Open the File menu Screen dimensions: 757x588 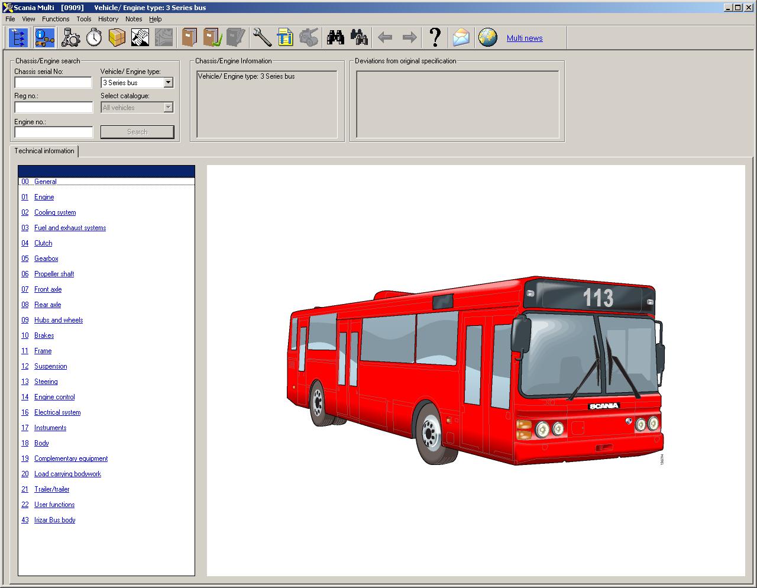tap(10, 19)
